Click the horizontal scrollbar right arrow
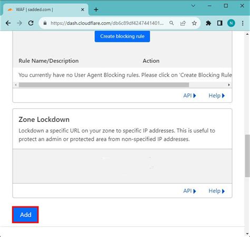Screen dimensions: 250x237 click(x=229, y=85)
